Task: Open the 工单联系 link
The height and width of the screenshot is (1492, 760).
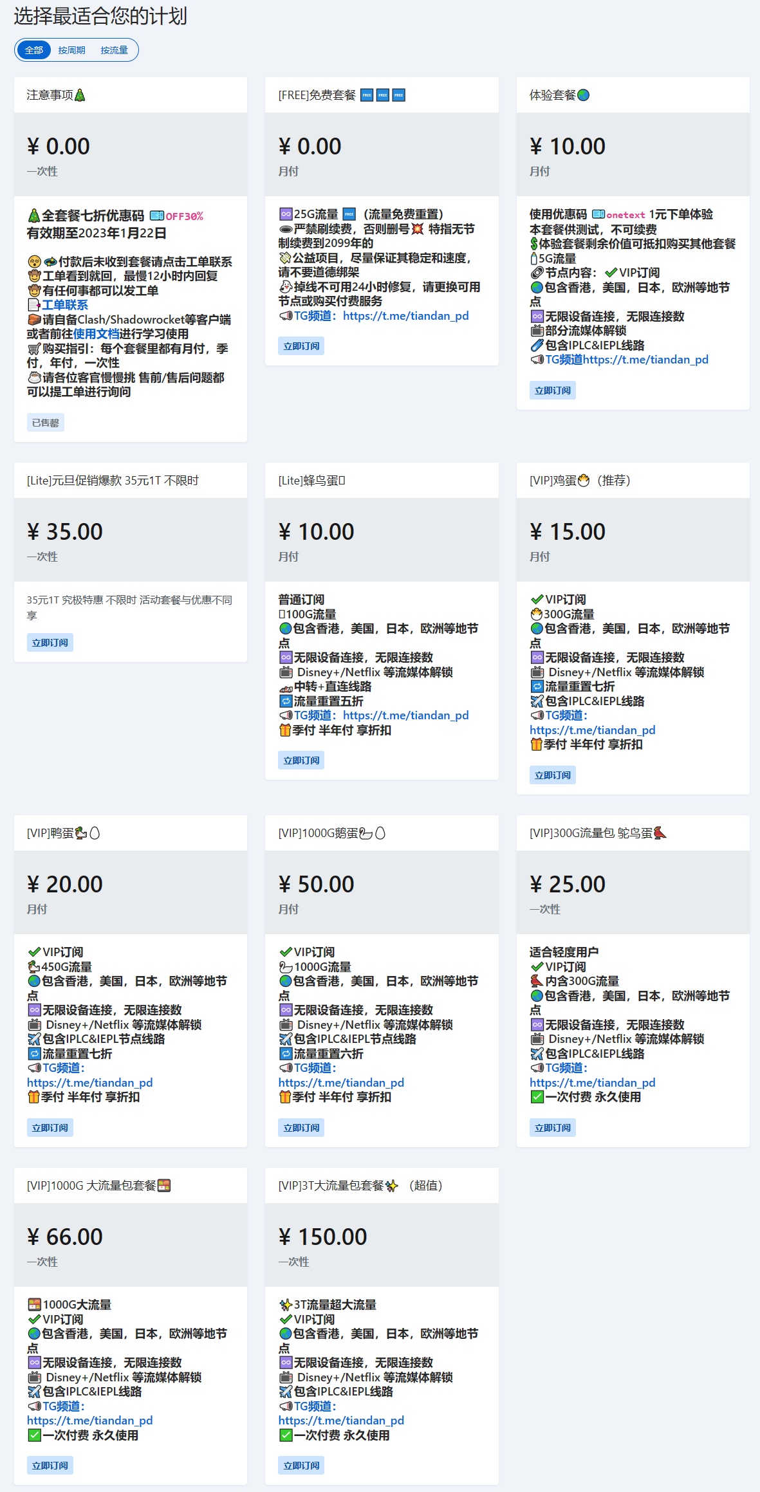Action: (x=65, y=305)
